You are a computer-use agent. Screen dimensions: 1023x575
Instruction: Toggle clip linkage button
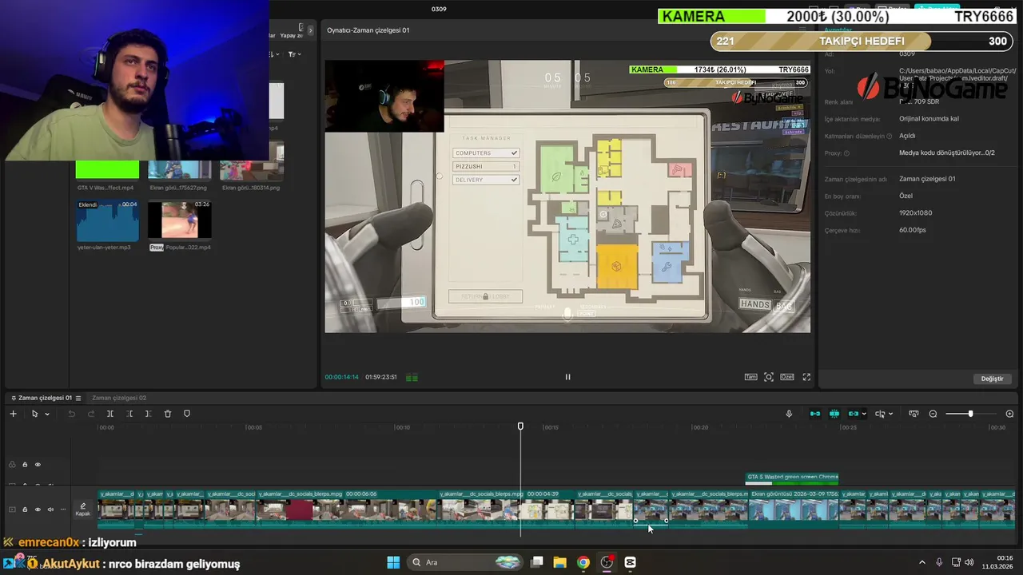(853, 414)
